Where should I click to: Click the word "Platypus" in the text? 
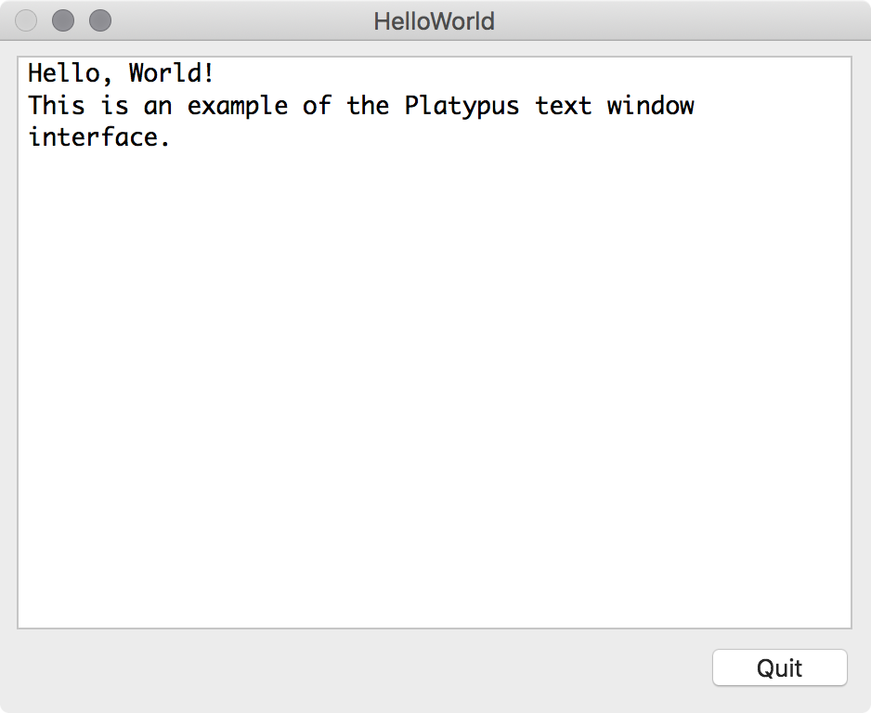[461, 105]
